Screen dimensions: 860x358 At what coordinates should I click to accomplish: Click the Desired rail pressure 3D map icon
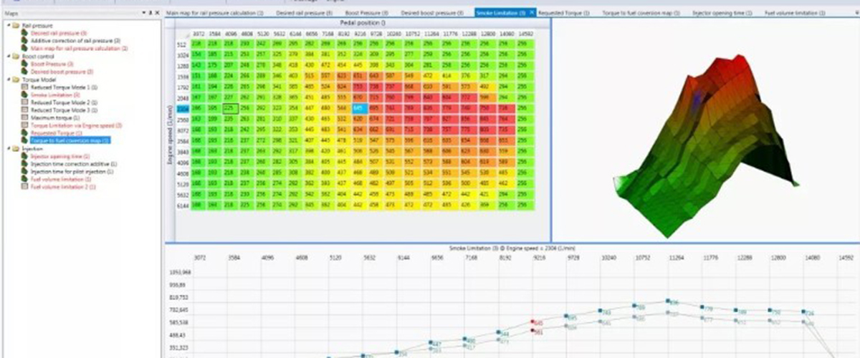pos(24,33)
